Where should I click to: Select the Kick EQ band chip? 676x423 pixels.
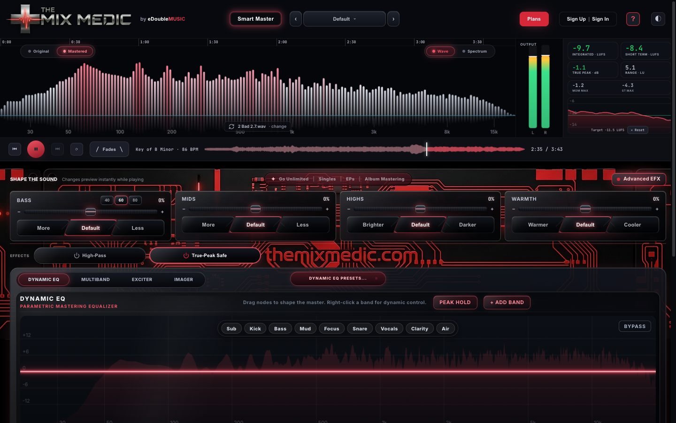click(255, 329)
